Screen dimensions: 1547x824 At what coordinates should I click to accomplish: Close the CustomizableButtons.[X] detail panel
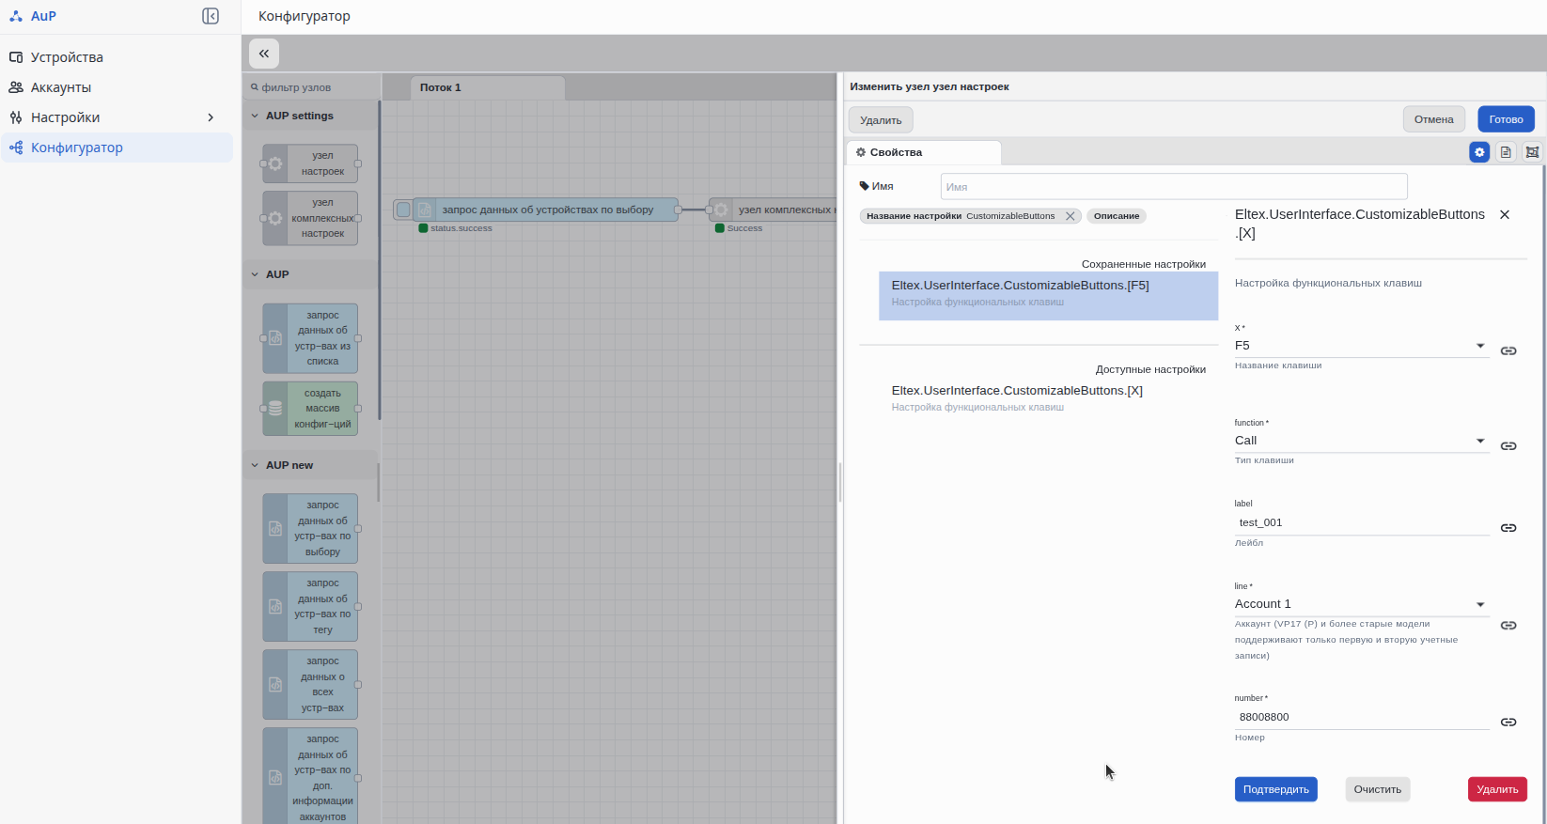(x=1505, y=215)
